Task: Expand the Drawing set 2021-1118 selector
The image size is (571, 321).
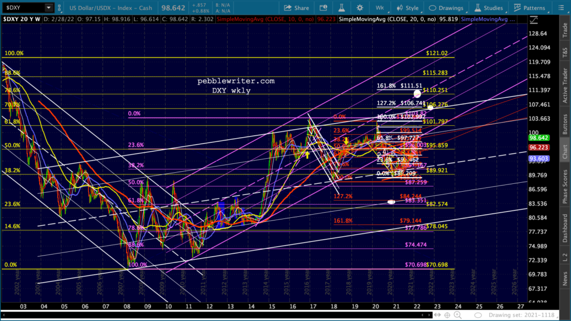Action: (x=521, y=315)
